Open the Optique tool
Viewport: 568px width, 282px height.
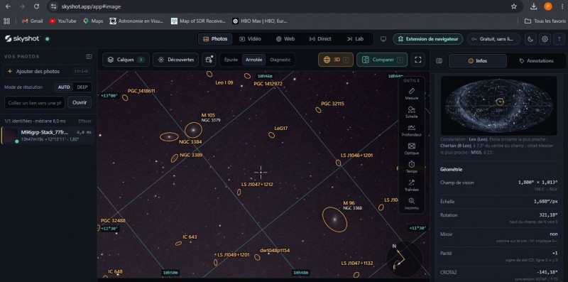pyautogui.click(x=411, y=149)
